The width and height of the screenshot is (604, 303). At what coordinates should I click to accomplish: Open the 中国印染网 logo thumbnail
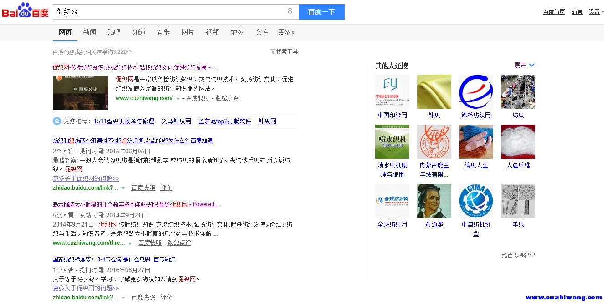392,91
